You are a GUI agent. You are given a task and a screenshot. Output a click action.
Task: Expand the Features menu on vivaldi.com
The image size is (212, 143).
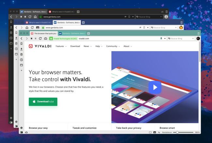tap(61, 46)
